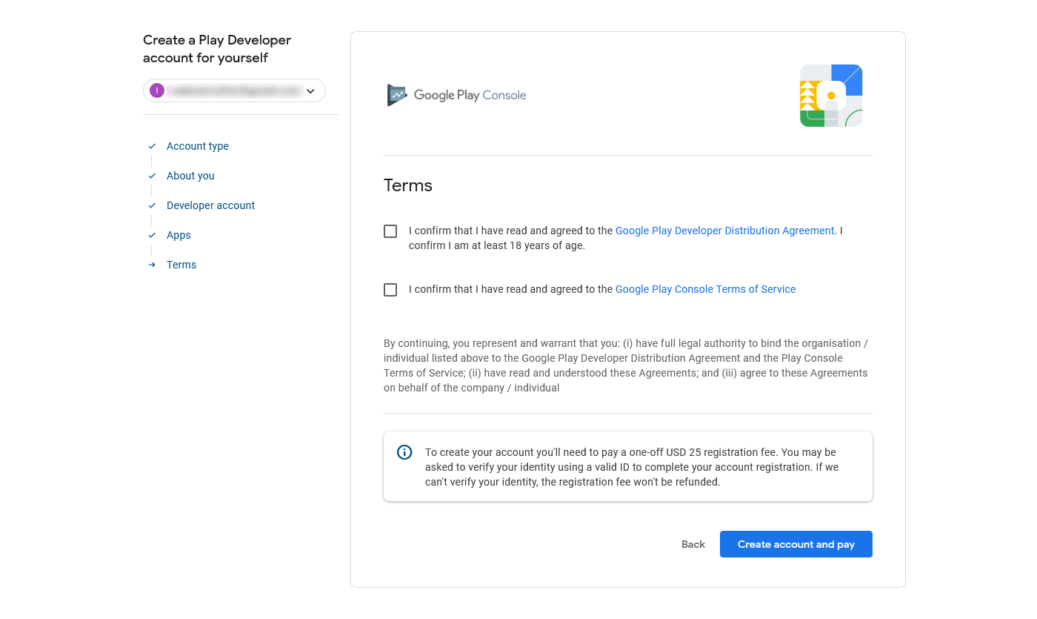Click the checkmark icon beside About you
This screenshot has height=619, width=1037.
(x=152, y=176)
